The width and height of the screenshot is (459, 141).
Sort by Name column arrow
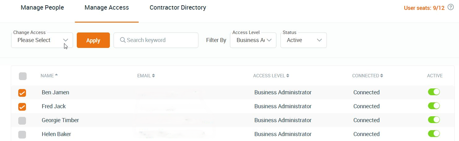point(56,75)
